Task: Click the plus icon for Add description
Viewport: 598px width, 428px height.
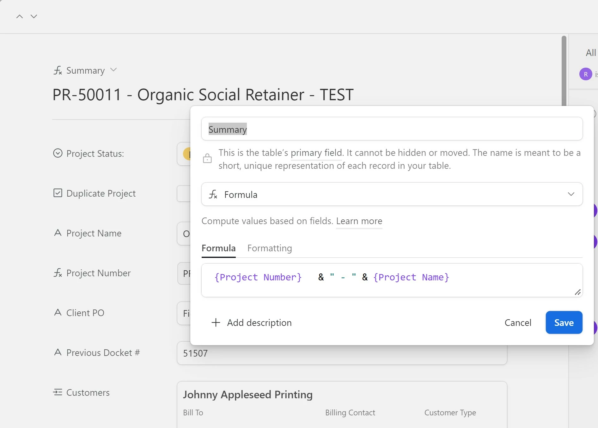Action: 216,322
